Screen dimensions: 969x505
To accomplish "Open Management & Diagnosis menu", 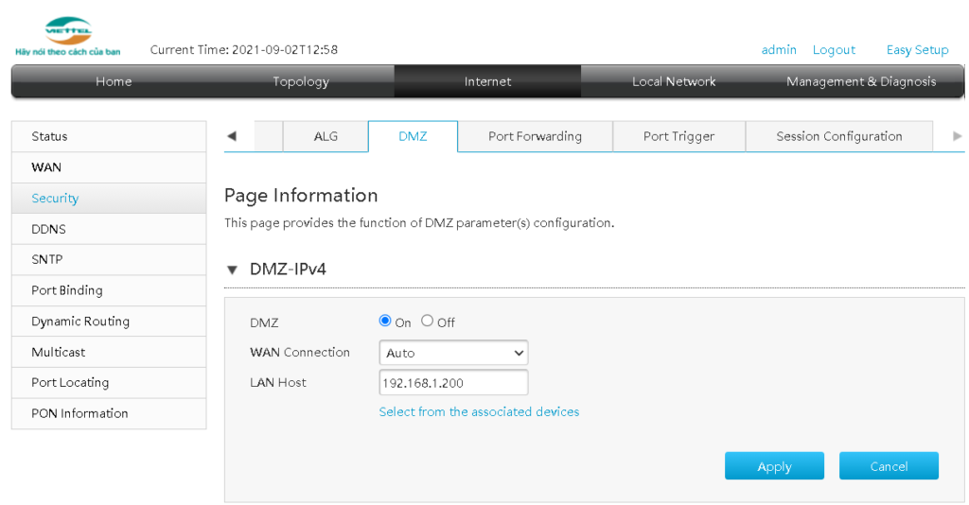I will click(860, 81).
